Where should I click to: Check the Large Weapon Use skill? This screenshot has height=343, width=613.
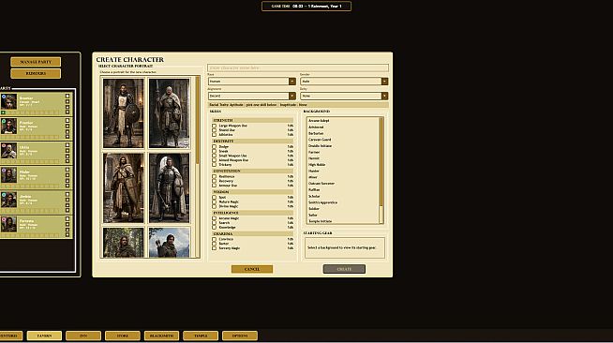(x=215, y=126)
